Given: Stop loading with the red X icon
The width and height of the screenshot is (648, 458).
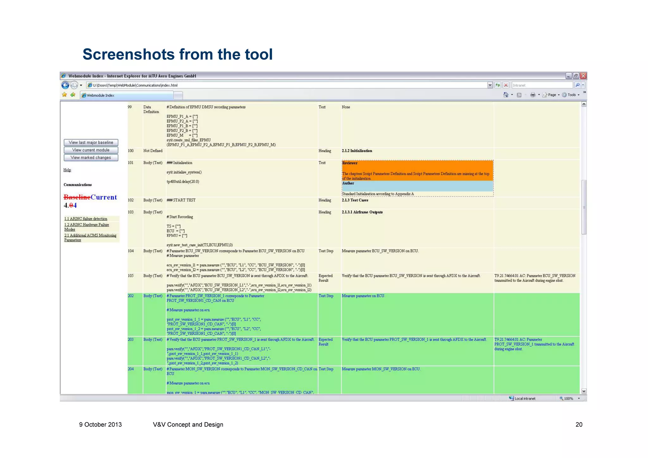Looking at the screenshot, I should pos(506,85).
